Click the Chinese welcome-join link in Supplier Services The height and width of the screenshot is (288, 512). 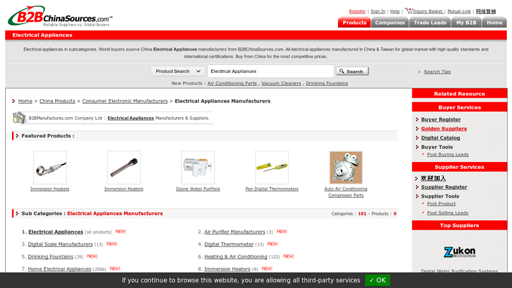[x=433, y=178]
